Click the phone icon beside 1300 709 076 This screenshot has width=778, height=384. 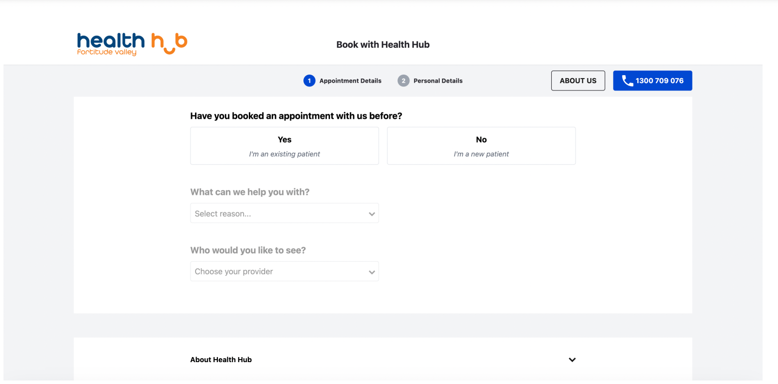point(627,81)
